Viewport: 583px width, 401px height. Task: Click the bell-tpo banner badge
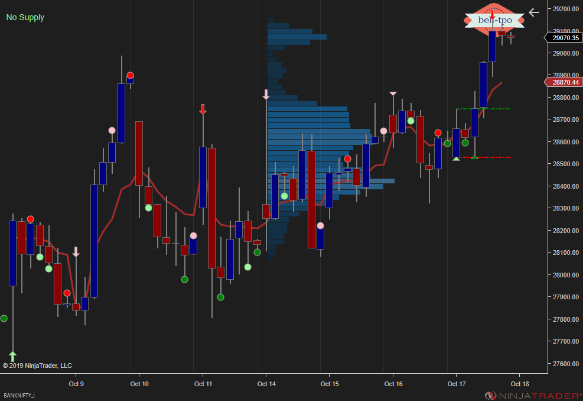point(494,20)
